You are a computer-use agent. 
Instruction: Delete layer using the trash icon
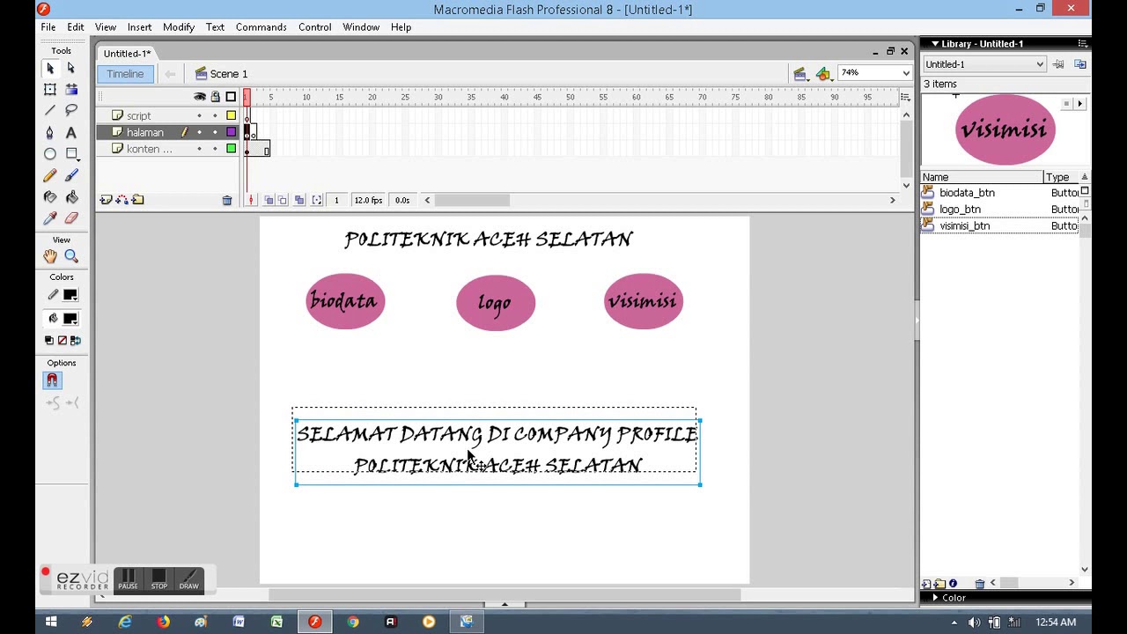(227, 200)
